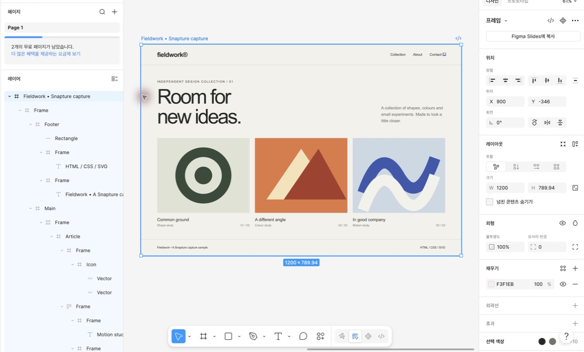The image size is (584, 352).
Task: Select Page 1 in pages list
Action: click(62, 28)
